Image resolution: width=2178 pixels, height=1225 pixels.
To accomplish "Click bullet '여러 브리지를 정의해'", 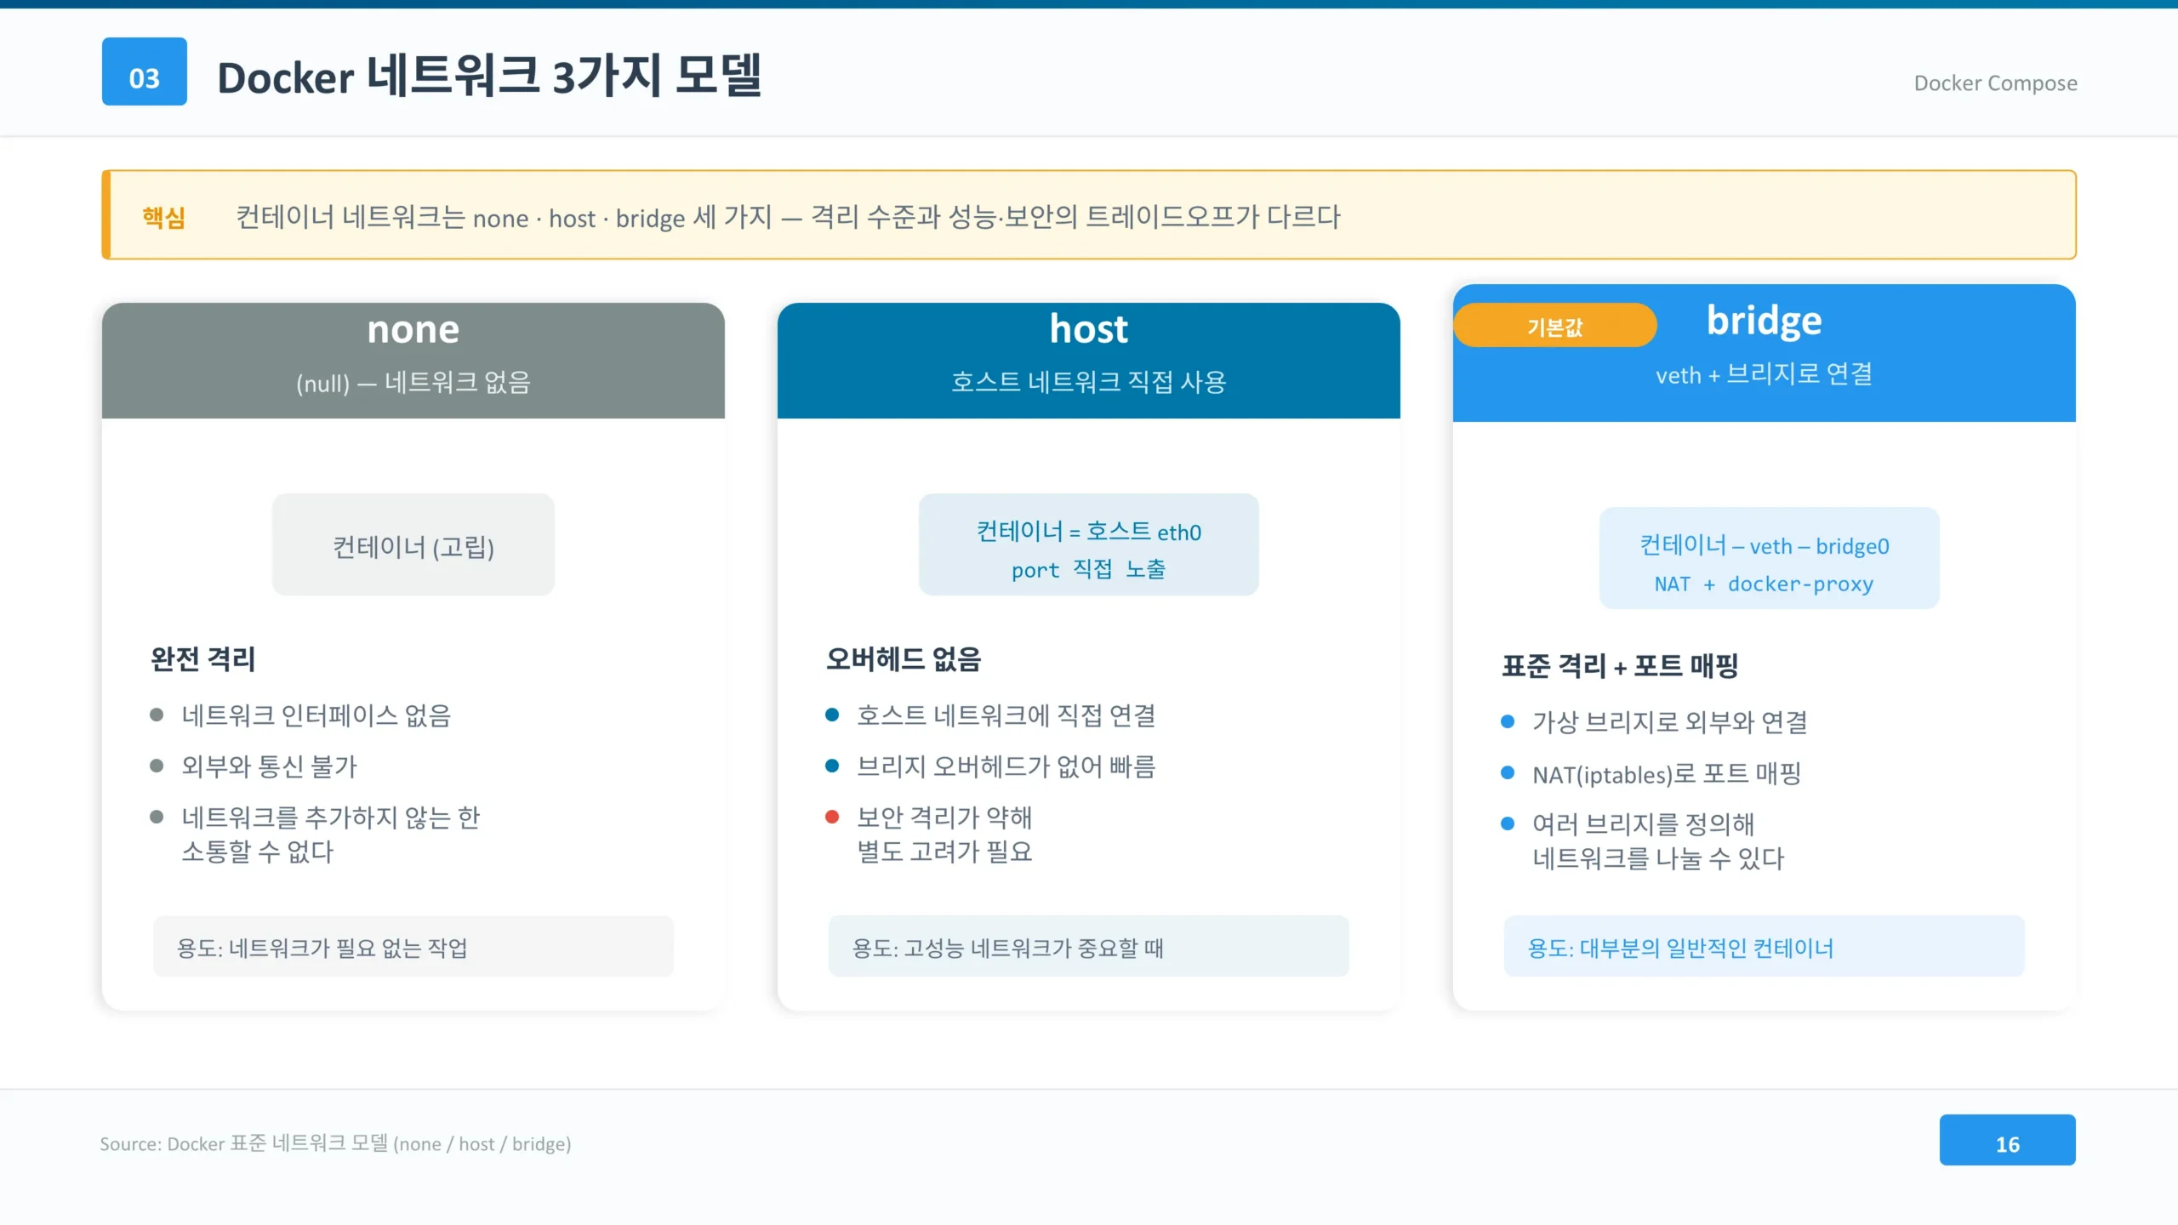I will coord(1643,824).
